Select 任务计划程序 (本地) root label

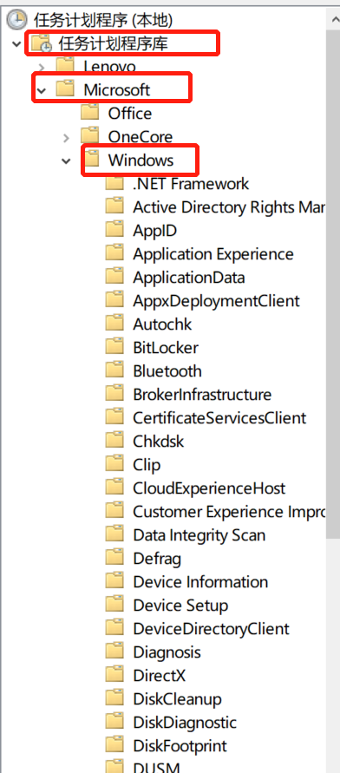pos(103,20)
